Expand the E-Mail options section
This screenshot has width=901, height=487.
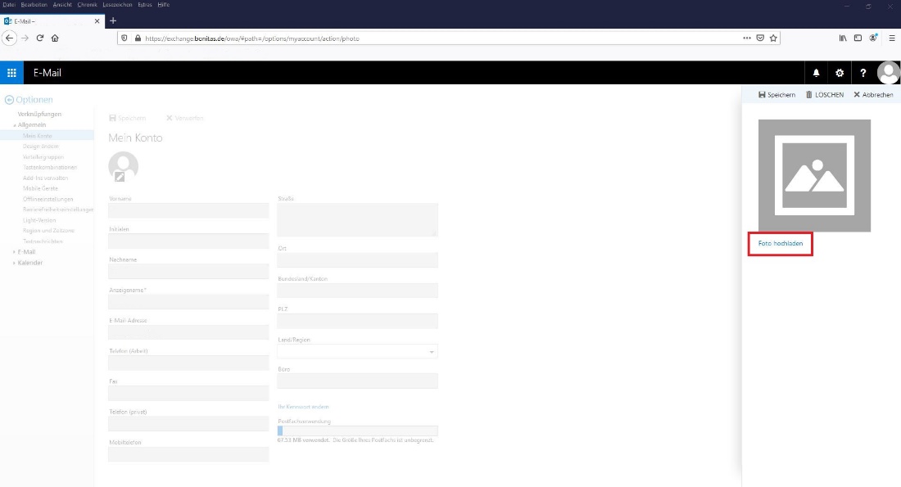[15, 252]
